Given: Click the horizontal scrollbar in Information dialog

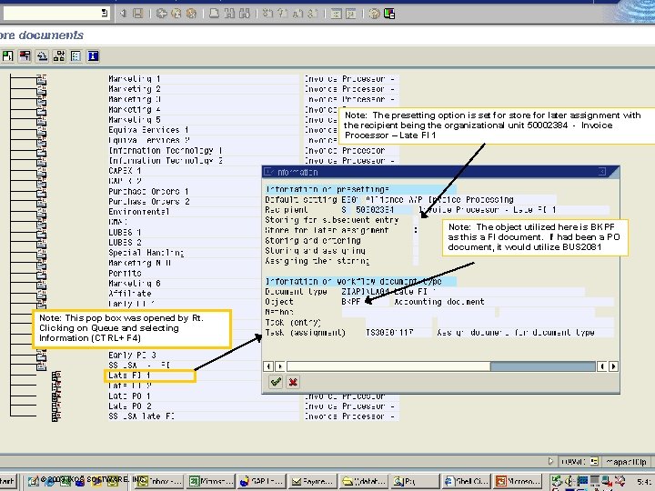Looking at the screenshot, I should click(440, 366).
